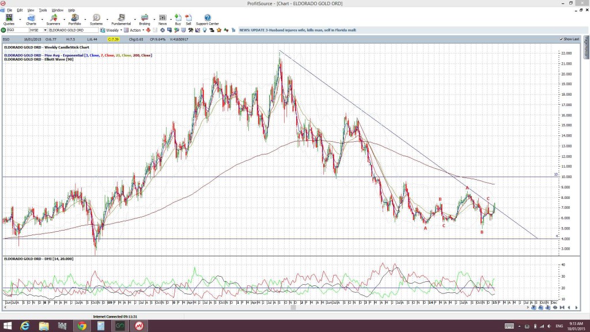Step chart left with the back arrow
Viewport: 590px width, 332px height.
pyautogui.click(x=569, y=308)
